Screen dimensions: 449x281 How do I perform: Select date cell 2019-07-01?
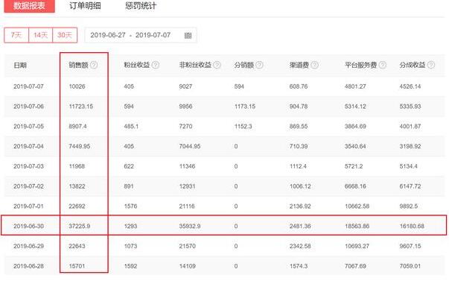click(28, 206)
